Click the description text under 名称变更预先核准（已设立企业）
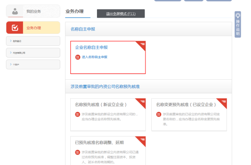The image size is (251, 165). coord(191,119)
